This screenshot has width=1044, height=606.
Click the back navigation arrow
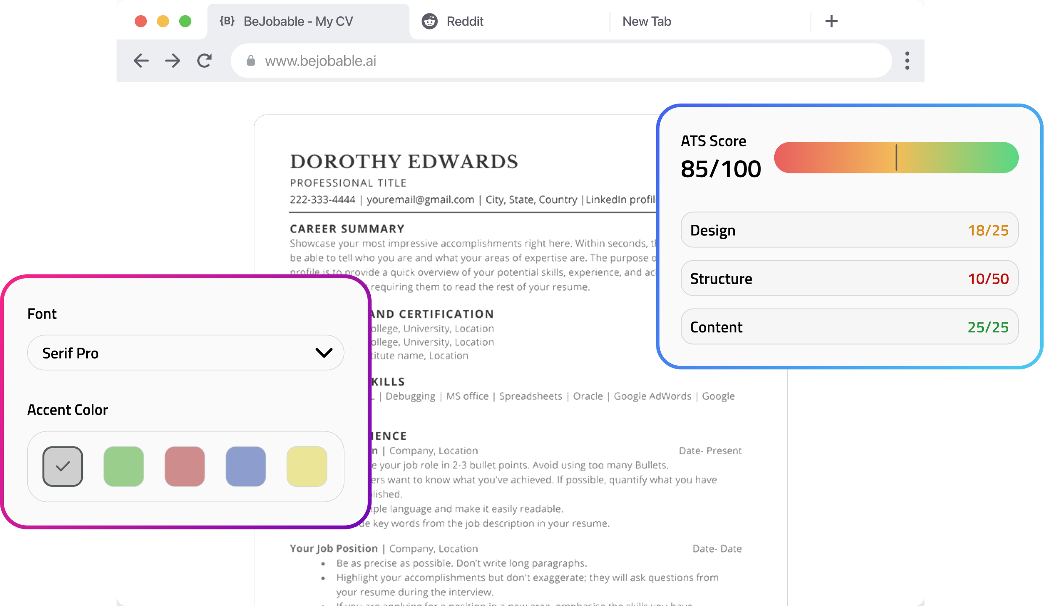pos(141,61)
